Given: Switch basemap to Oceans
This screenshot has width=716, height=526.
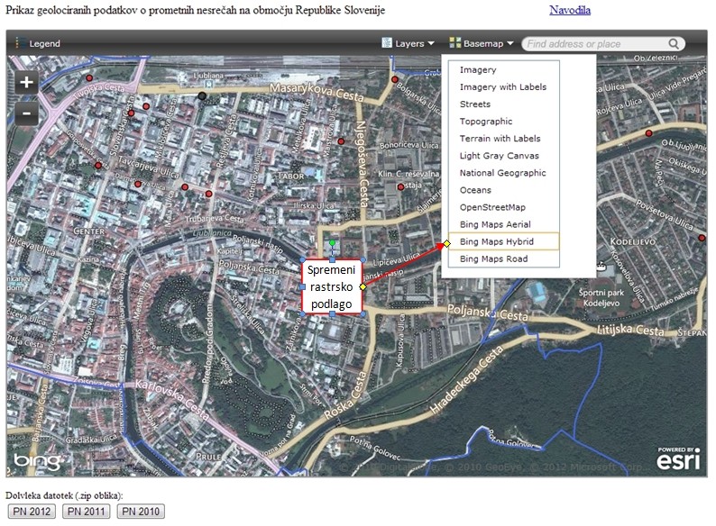Looking at the screenshot, I should coord(504,190).
